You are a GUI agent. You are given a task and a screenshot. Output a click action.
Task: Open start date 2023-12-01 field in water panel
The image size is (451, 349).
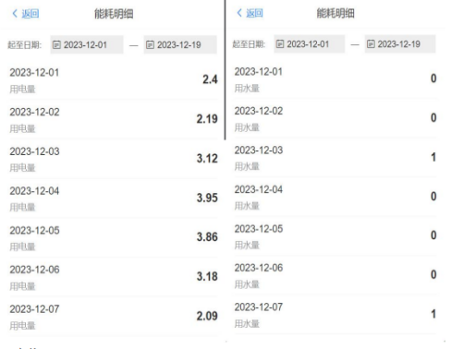pyautogui.click(x=310, y=44)
